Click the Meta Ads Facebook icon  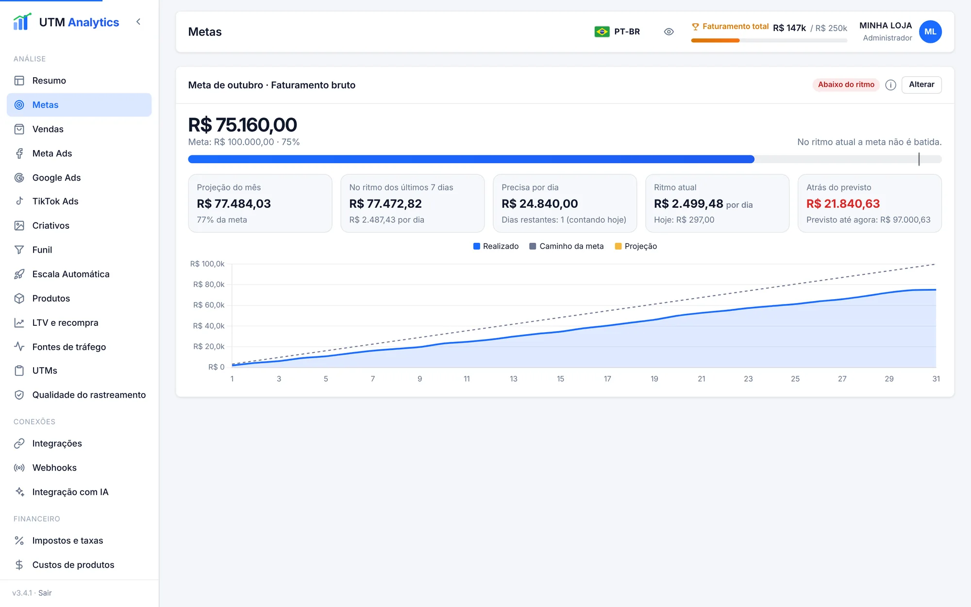pyautogui.click(x=19, y=153)
